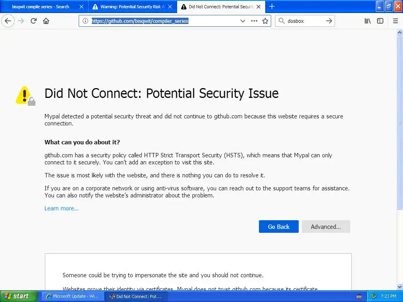Open the Library icon
403x302 pixels.
[x=368, y=21]
